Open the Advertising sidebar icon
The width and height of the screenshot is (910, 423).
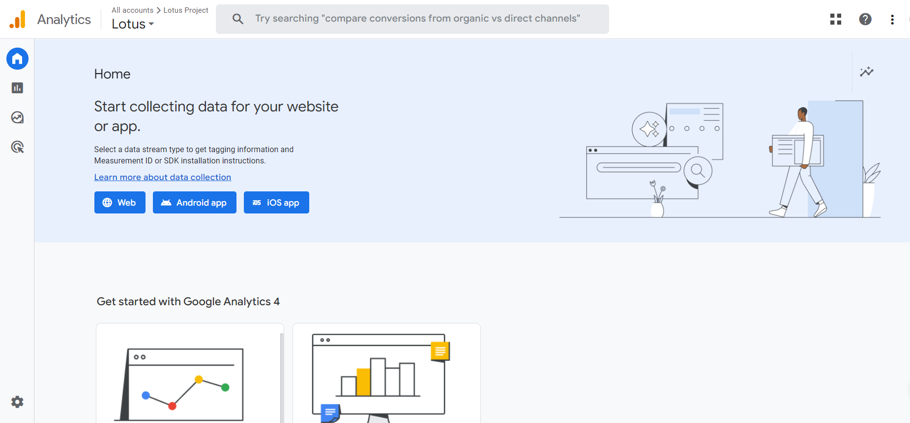coord(17,147)
